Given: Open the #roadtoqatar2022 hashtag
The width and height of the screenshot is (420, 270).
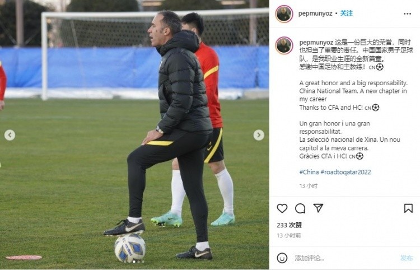Looking at the screenshot, I should coord(346,172).
